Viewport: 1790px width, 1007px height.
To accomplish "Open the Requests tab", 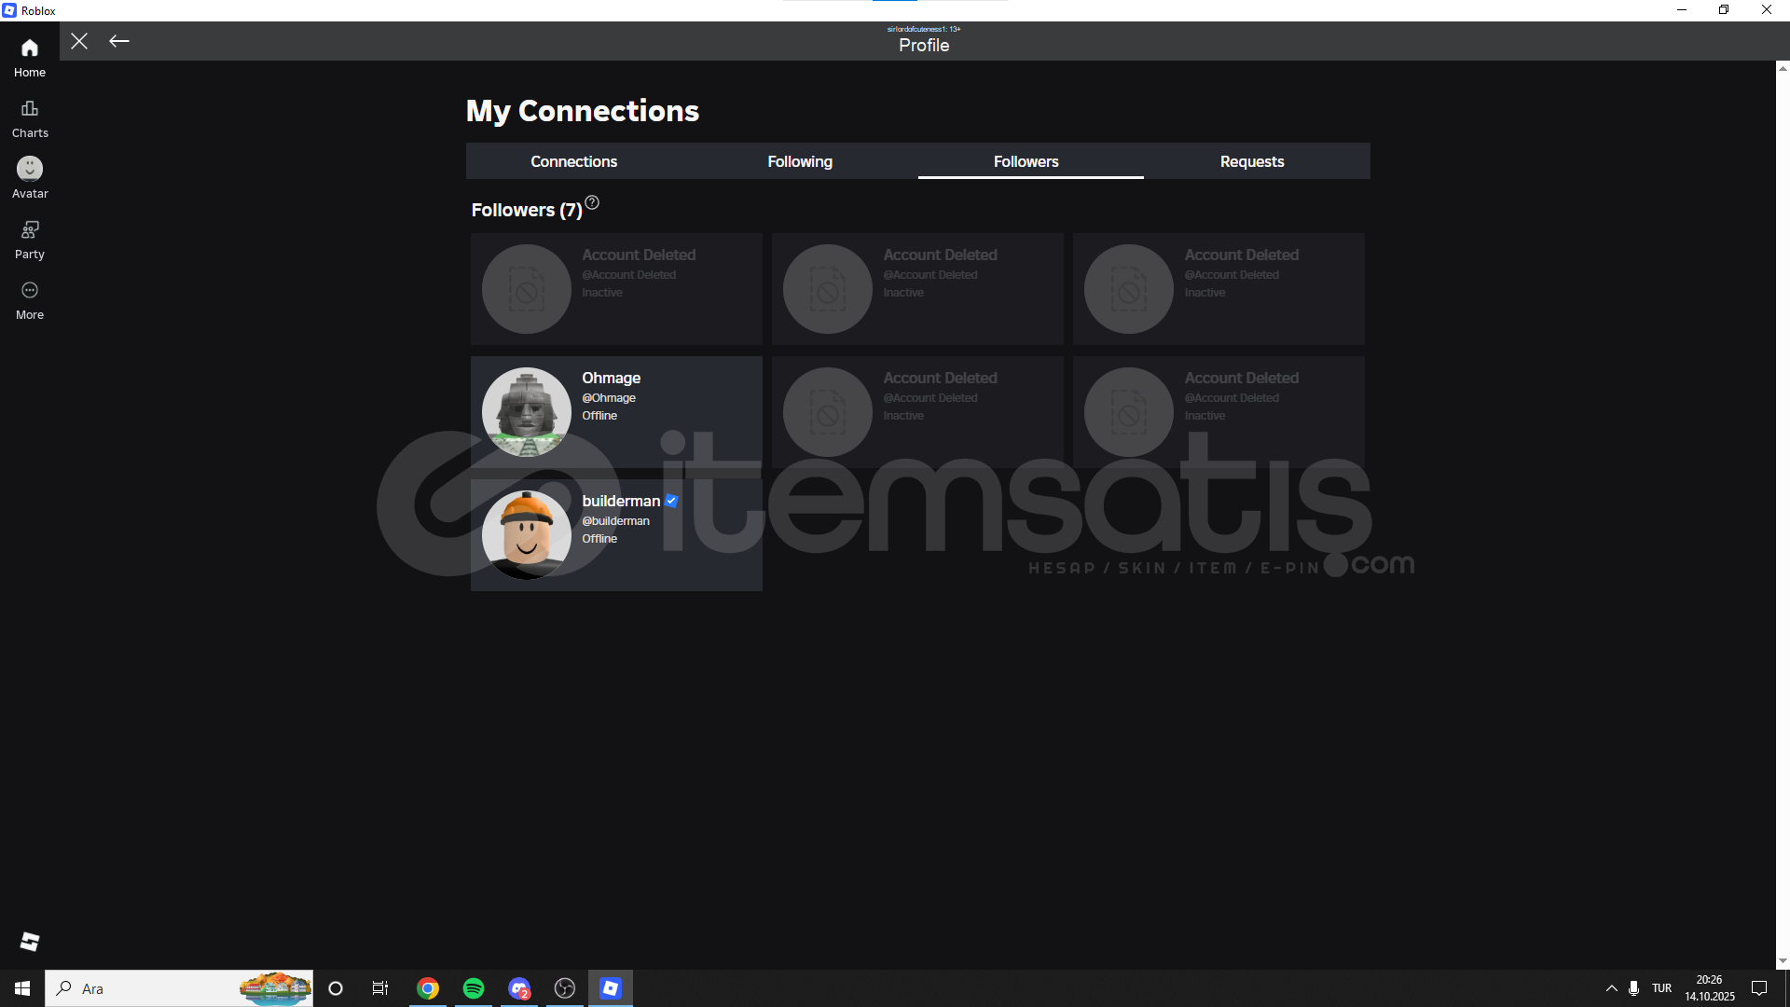I will pyautogui.click(x=1252, y=161).
